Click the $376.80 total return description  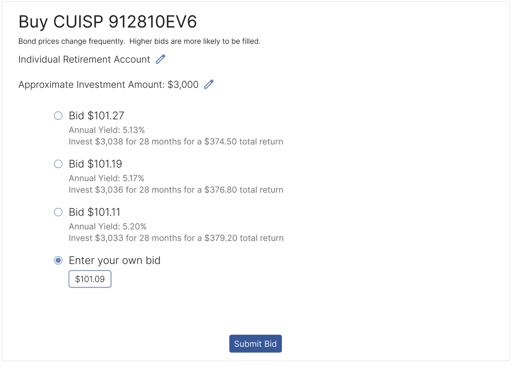click(176, 190)
